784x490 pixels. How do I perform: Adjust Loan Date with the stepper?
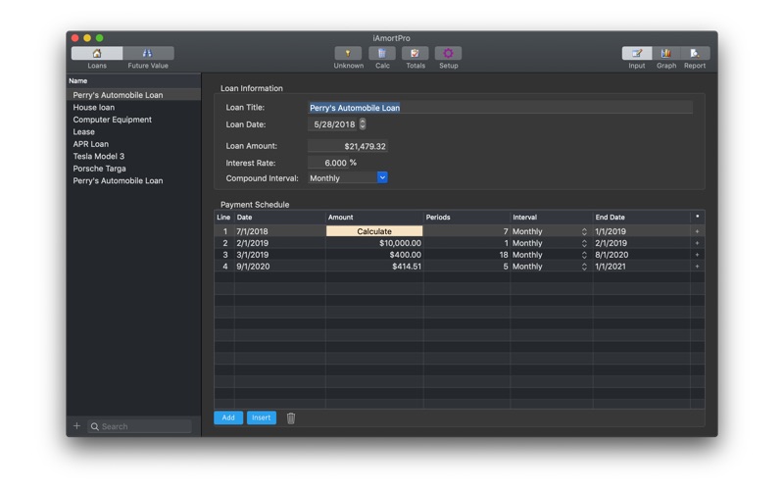point(363,124)
